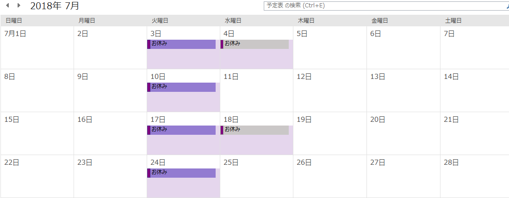Select the 11日 day cell
509x198 pixels.
click(257, 90)
